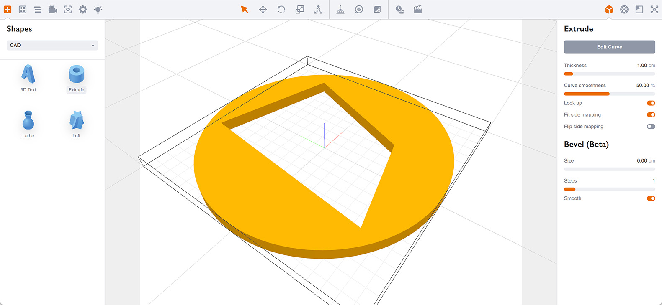Viewport: 662px width, 305px height.
Task: Open the CAD shapes category dropdown
Action: [x=52, y=45]
